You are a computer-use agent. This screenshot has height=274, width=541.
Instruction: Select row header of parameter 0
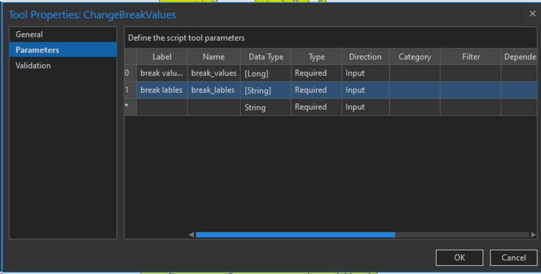130,73
